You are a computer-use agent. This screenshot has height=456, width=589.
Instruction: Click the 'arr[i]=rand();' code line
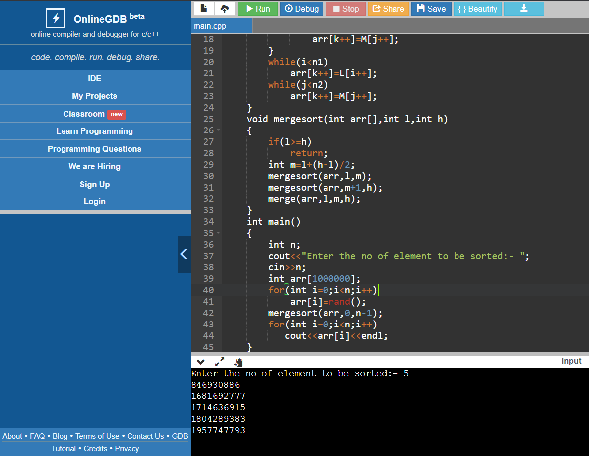pos(327,302)
